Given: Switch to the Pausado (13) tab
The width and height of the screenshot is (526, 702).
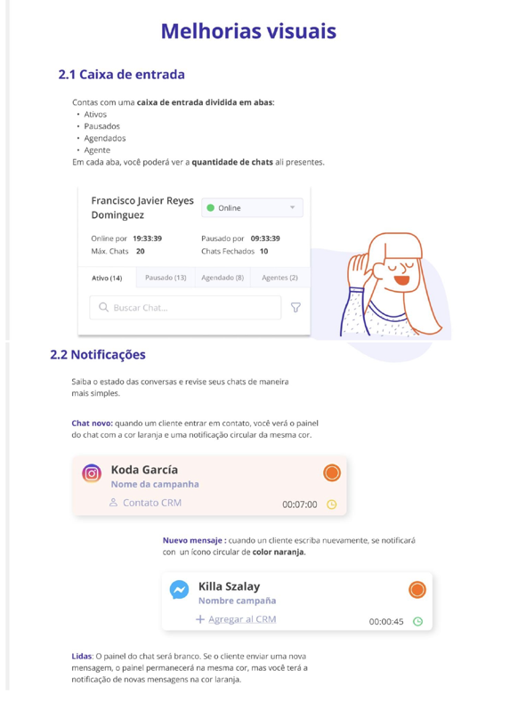Looking at the screenshot, I should point(166,278).
